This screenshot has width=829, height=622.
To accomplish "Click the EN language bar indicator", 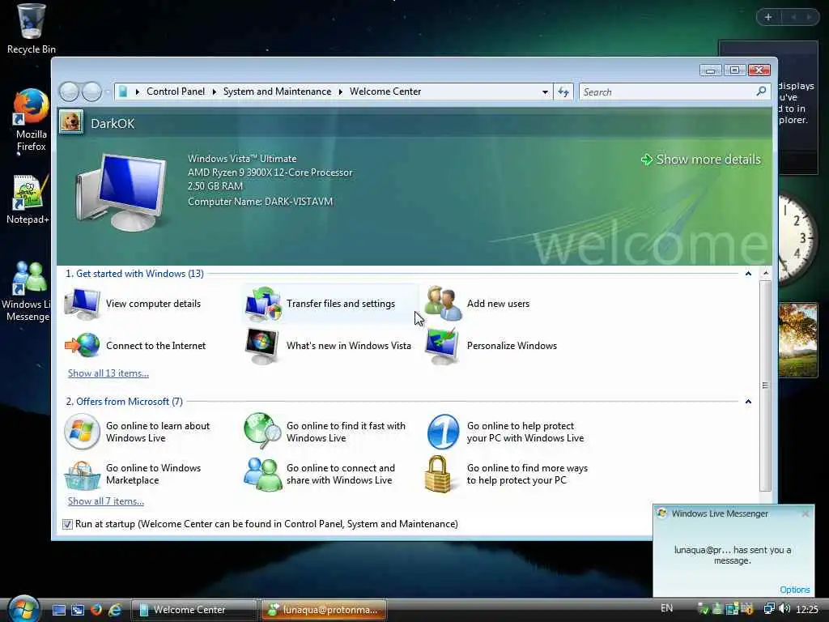I will click(x=667, y=608).
